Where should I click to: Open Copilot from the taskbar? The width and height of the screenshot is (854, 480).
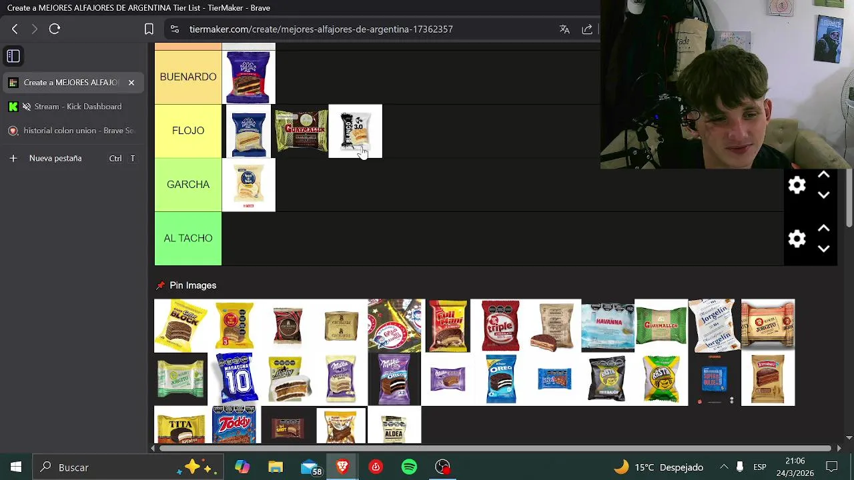(x=242, y=467)
